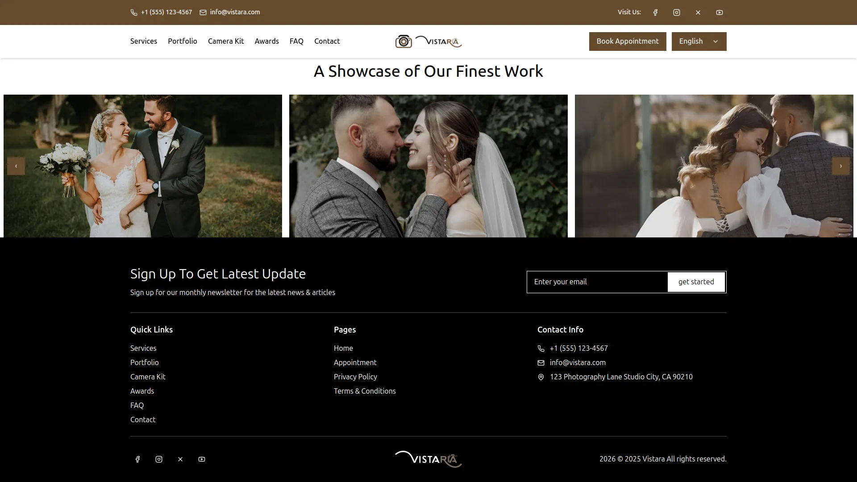Viewport: 857px width, 482px height.
Task: Click the footer Instagram icon
Action: click(x=159, y=459)
